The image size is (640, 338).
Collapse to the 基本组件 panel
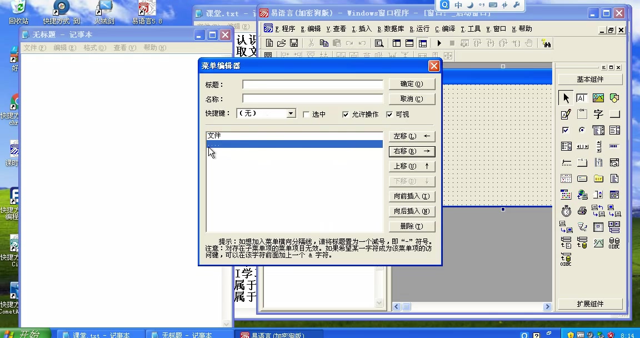(590, 78)
